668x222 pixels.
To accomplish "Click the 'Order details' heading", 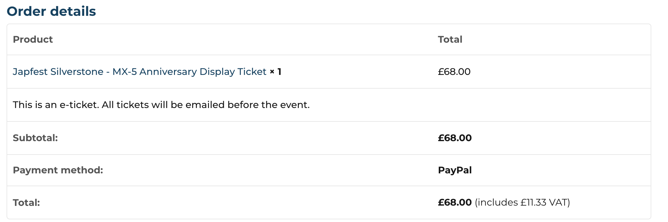I will [x=51, y=11].
